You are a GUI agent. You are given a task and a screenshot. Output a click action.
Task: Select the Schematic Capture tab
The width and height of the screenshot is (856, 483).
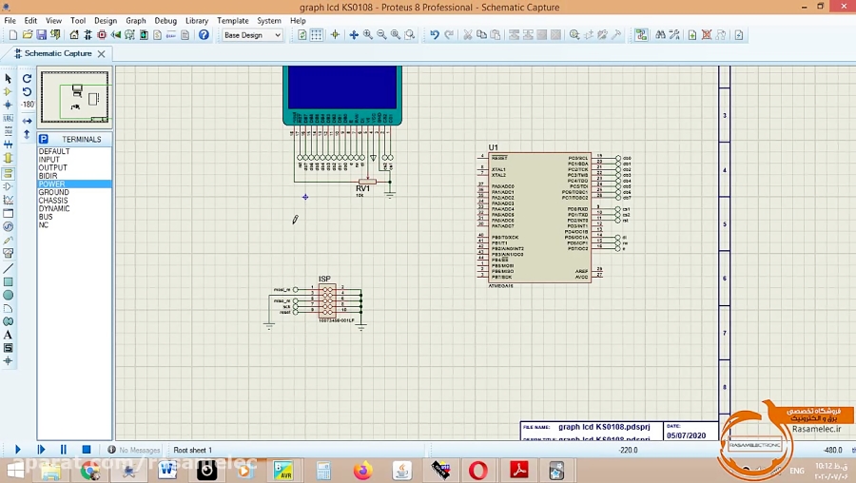58,53
